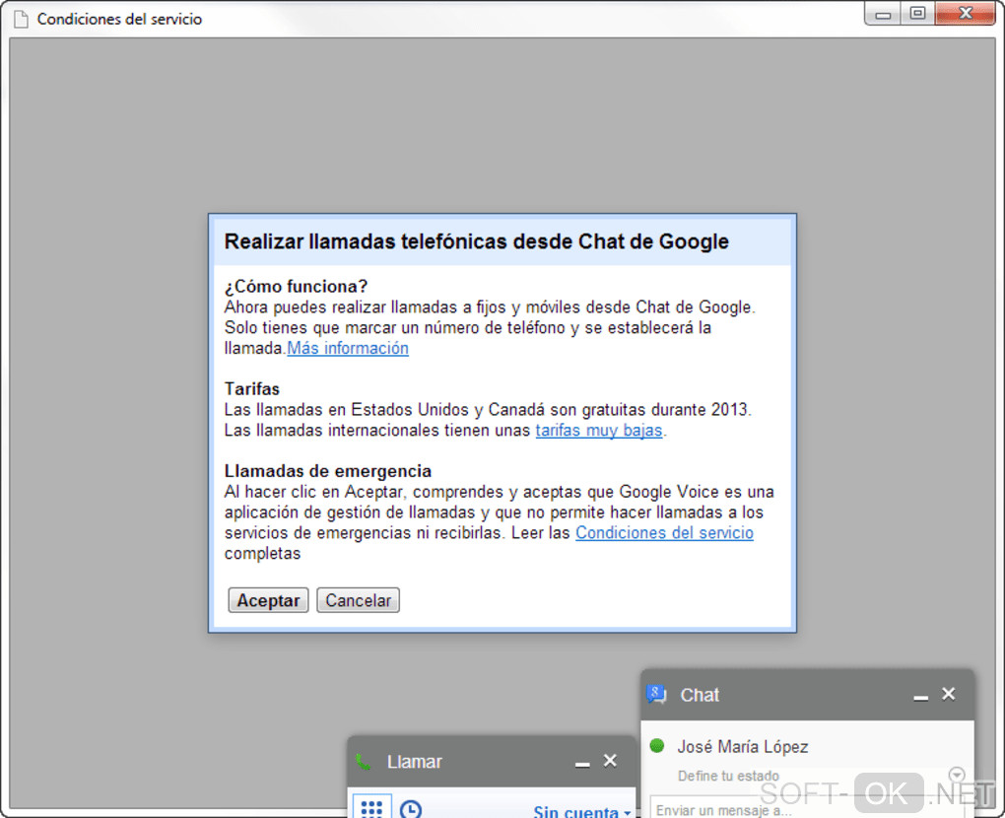Click the dialog heading Realizar llamadas telefónicas

click(x=476, y=241)
